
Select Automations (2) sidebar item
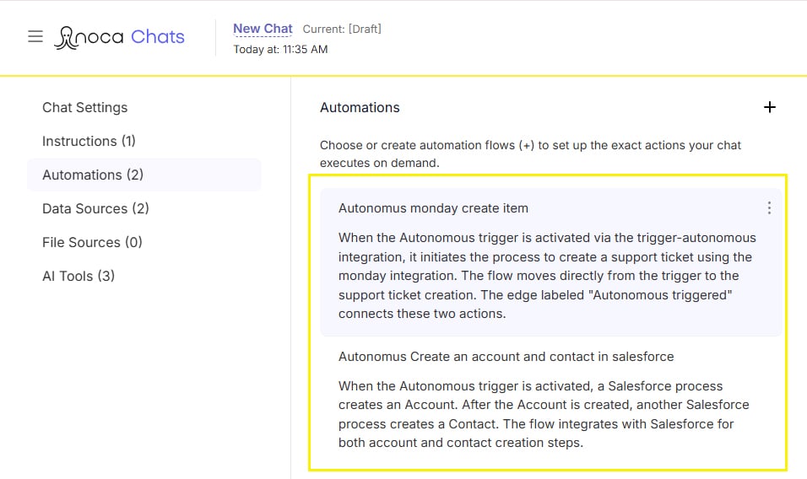tap(144, 175)
